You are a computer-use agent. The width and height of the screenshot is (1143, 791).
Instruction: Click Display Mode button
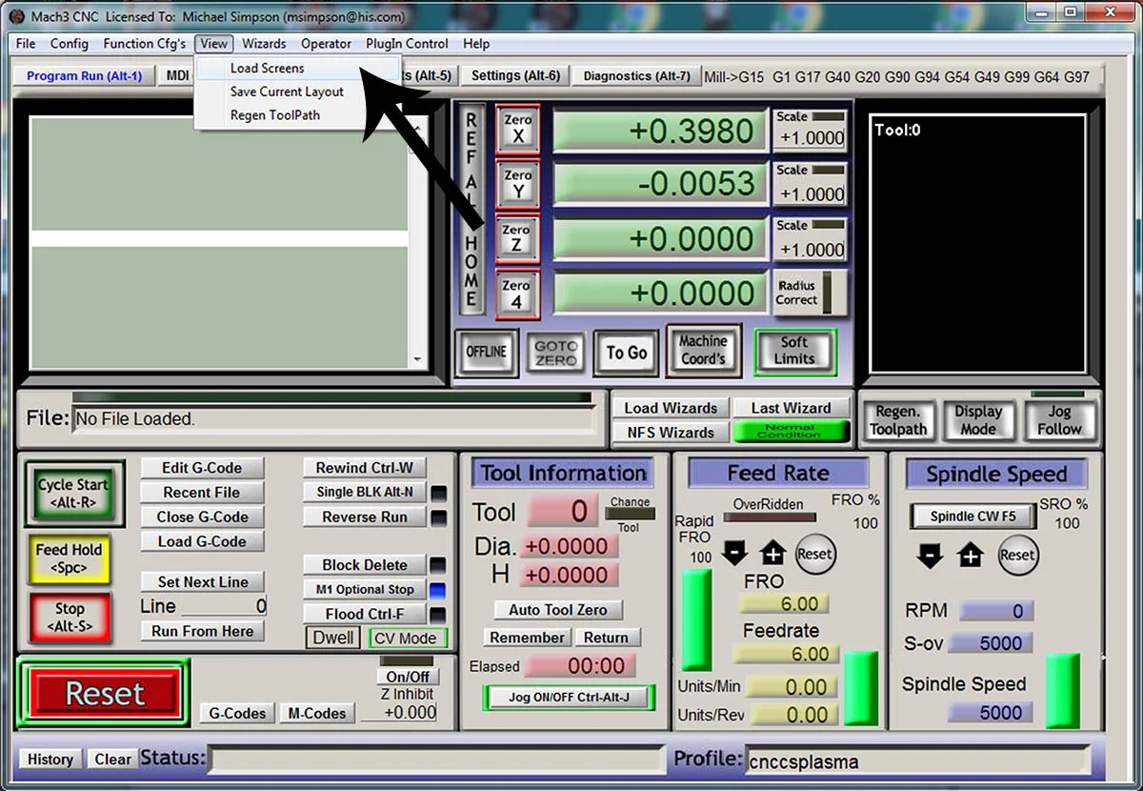pos(978,420)
